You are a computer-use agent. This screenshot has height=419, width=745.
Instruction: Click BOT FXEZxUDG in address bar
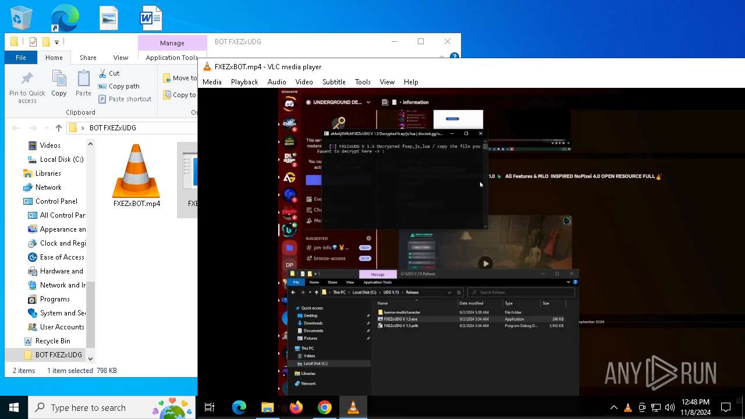[x=113, y=128]
